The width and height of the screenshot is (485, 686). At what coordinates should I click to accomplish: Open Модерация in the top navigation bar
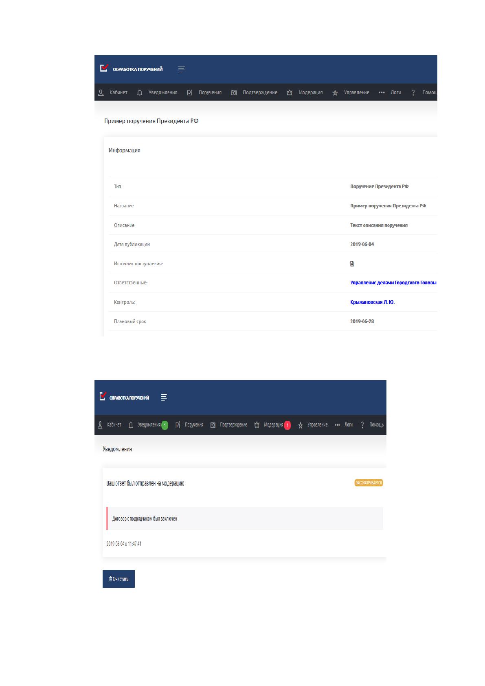tap(305, 92)
